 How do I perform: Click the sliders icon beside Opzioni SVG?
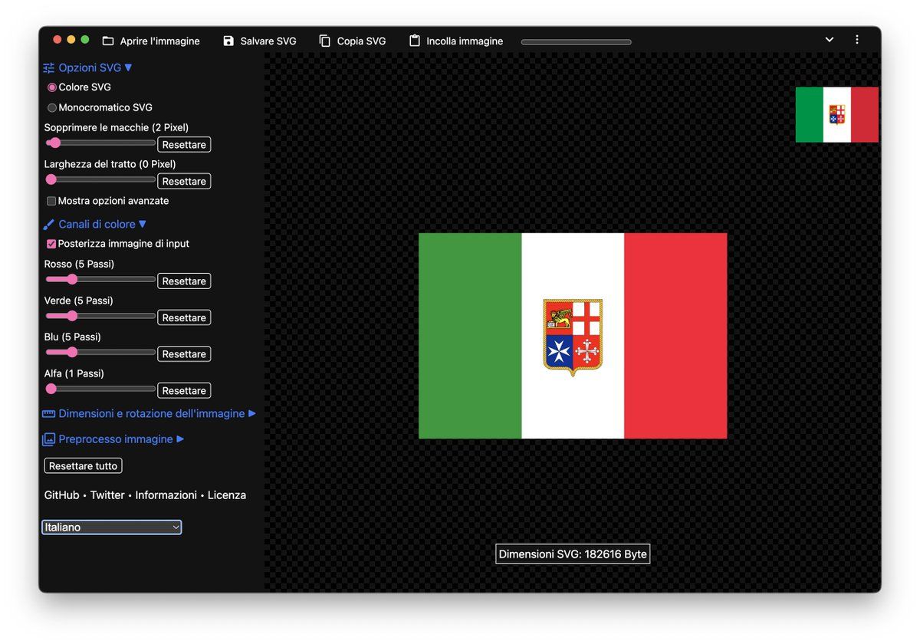[x=49, y=67]
